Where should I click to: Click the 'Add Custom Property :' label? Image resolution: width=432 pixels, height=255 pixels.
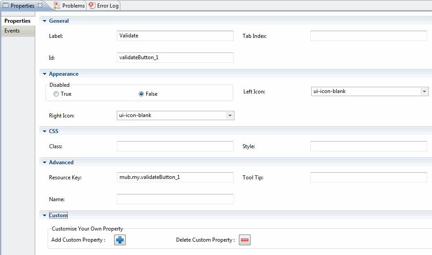tap(78, 240)
